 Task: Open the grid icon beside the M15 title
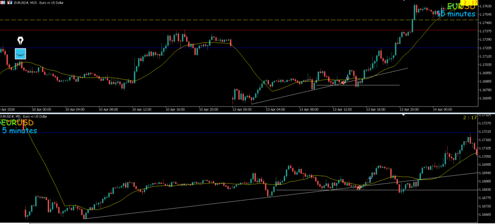coord(2,2)
